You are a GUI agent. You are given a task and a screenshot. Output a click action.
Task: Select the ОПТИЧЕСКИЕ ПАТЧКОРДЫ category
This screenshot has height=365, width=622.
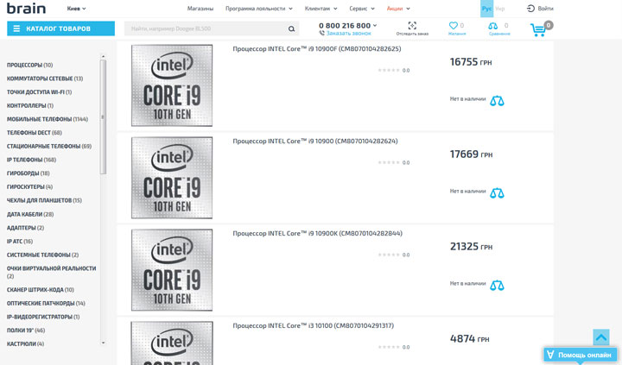(x=46, y=303)
